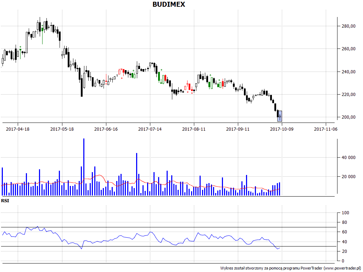
Task: Click the 200,00 price axis label
Action: pyautogui.click(x=349, y=117)
